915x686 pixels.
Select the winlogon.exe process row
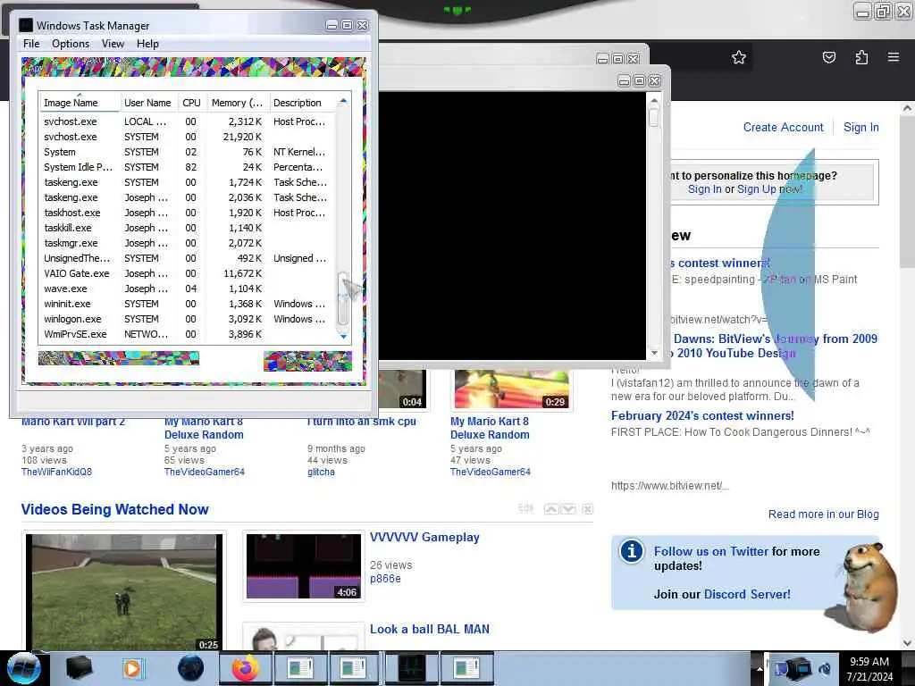[x=187, y=319]
